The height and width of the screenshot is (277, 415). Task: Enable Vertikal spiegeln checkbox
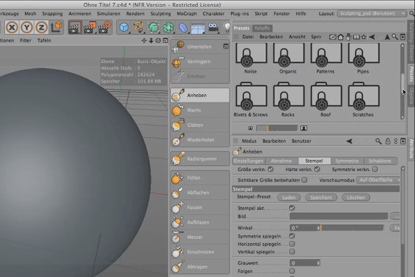[x=292, y=251]
